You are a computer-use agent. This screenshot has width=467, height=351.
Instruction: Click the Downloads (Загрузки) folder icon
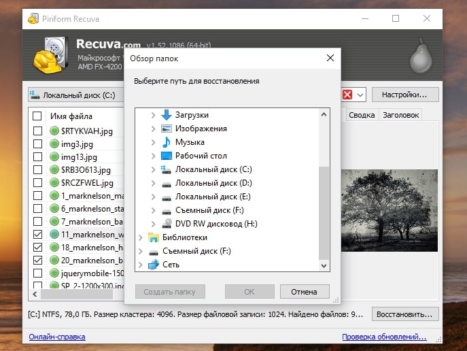pos(166,115)
